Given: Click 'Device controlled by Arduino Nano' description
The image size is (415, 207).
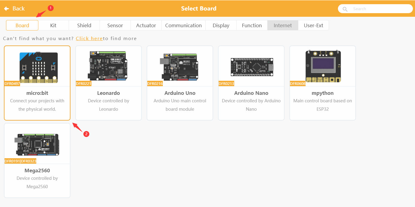Looking at the screenshot, I should (x=251, y=105).
